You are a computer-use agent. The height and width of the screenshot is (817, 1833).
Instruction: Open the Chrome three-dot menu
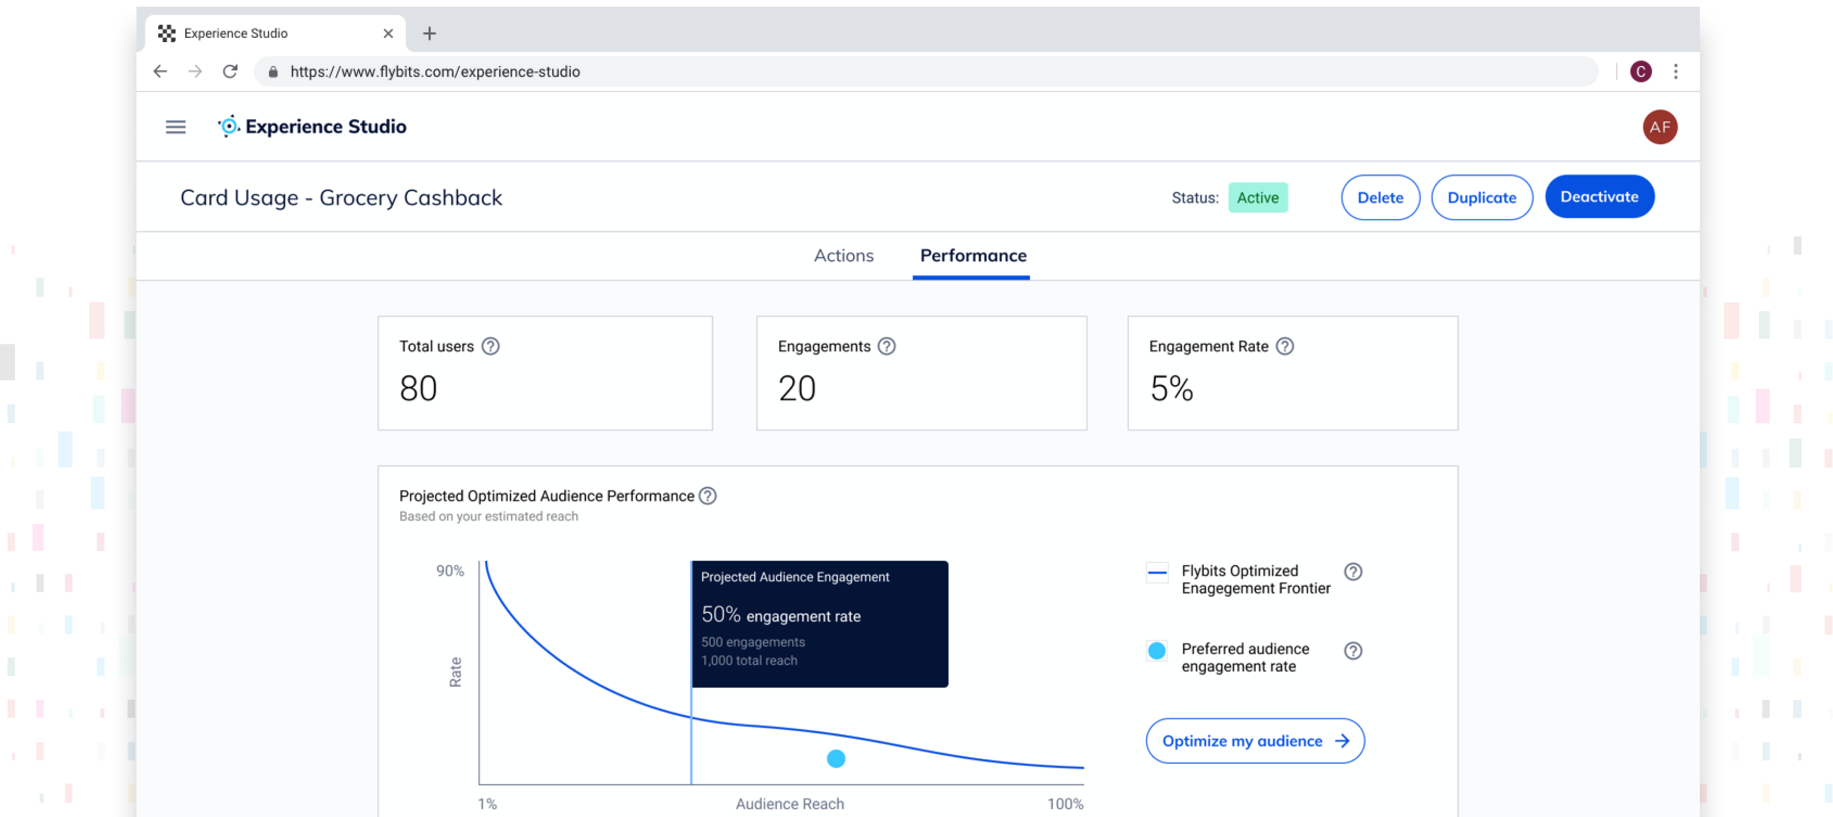[x=1676, y=72]
